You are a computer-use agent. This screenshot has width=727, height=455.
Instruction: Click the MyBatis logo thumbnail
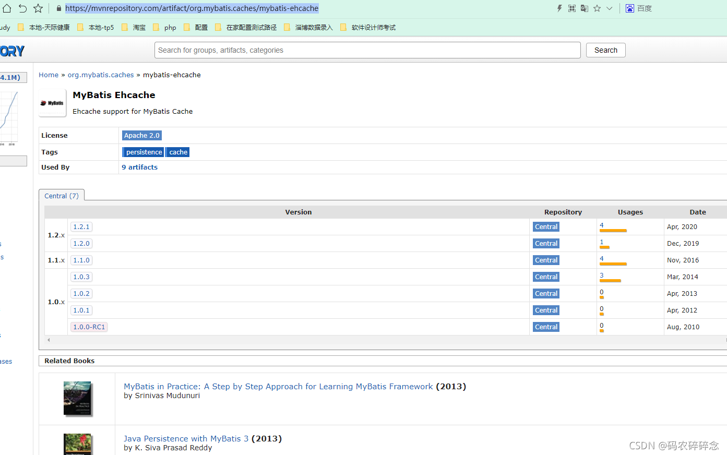52,103
